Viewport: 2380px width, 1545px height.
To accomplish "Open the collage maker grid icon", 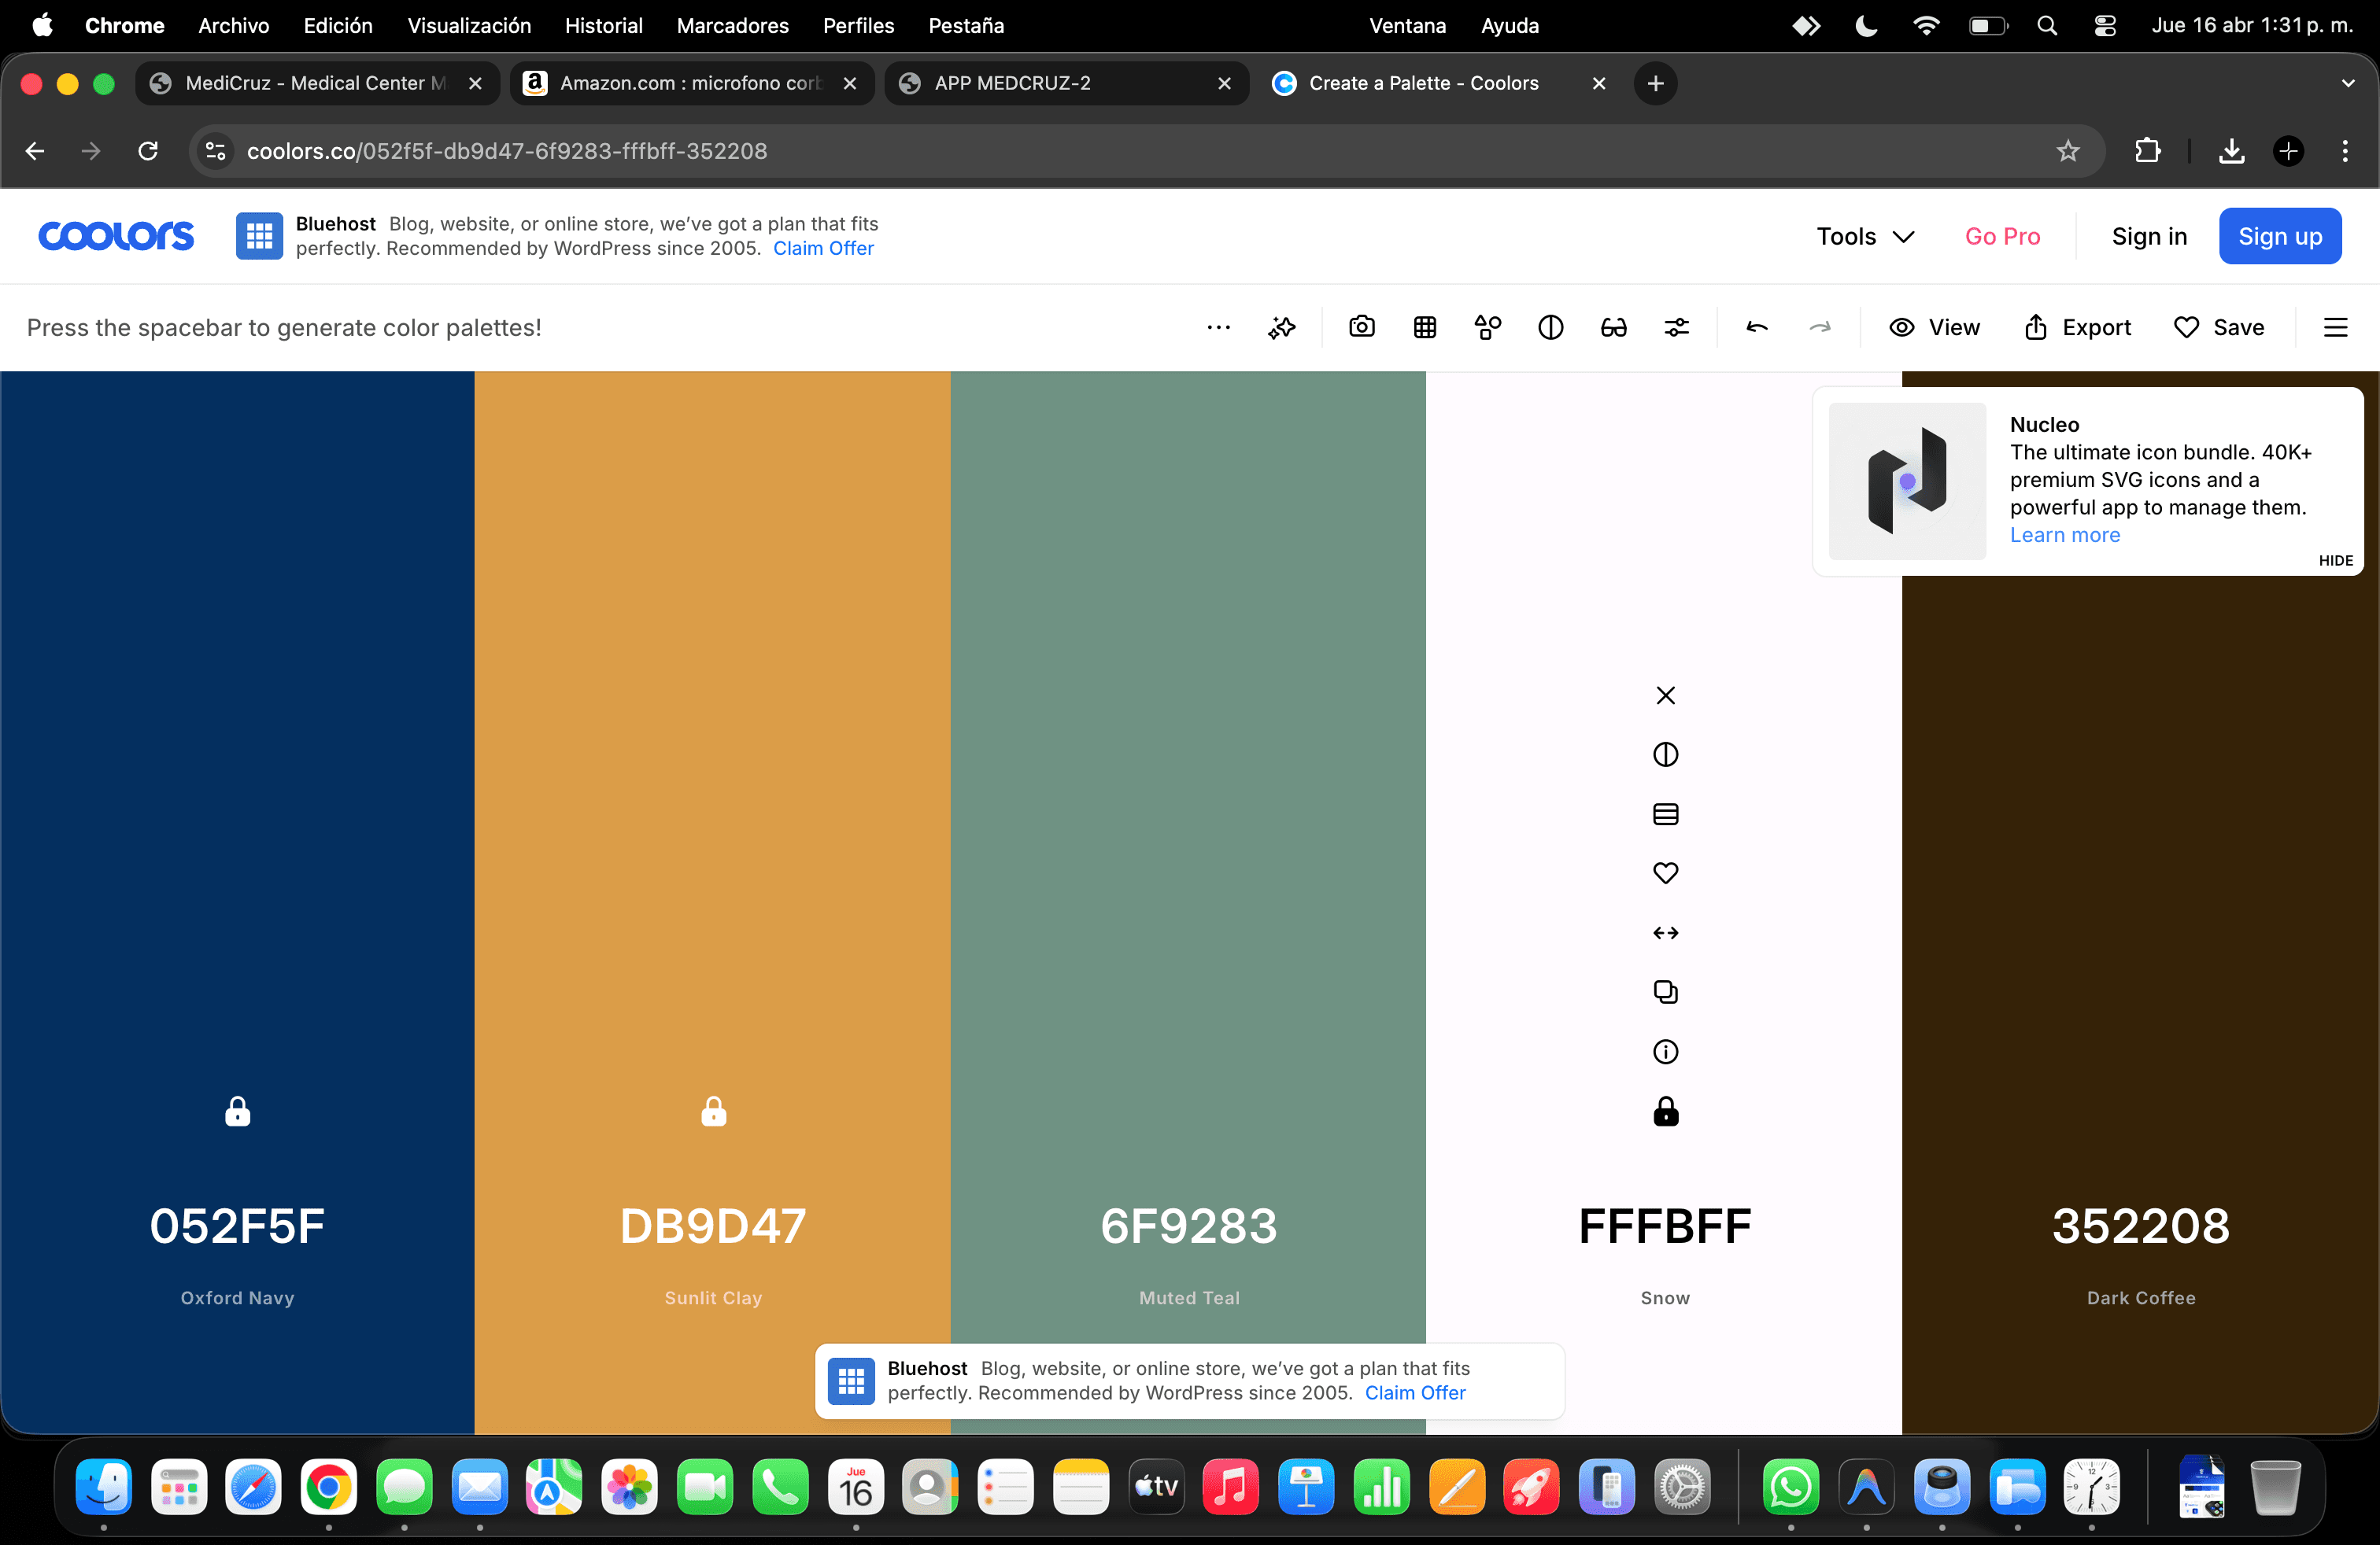I will click(1424, 326).
